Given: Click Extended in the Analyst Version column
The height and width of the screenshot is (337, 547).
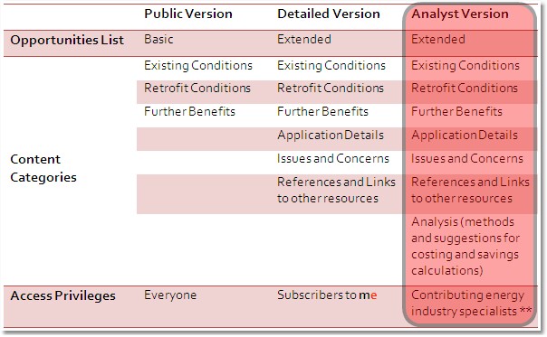Looking at the screenshot, I should click(x=437, y=40).
